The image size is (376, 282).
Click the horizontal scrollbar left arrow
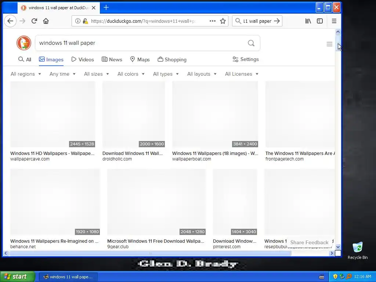(x=6, y=253)
